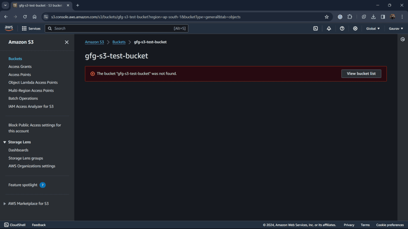Open the info panel icon at right edge

click(x=403, y=39)
